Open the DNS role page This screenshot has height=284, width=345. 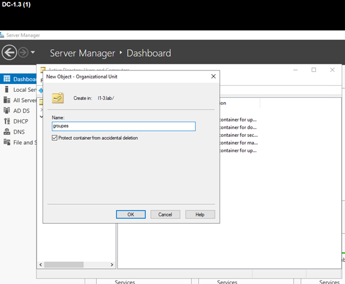pos(15,132)
